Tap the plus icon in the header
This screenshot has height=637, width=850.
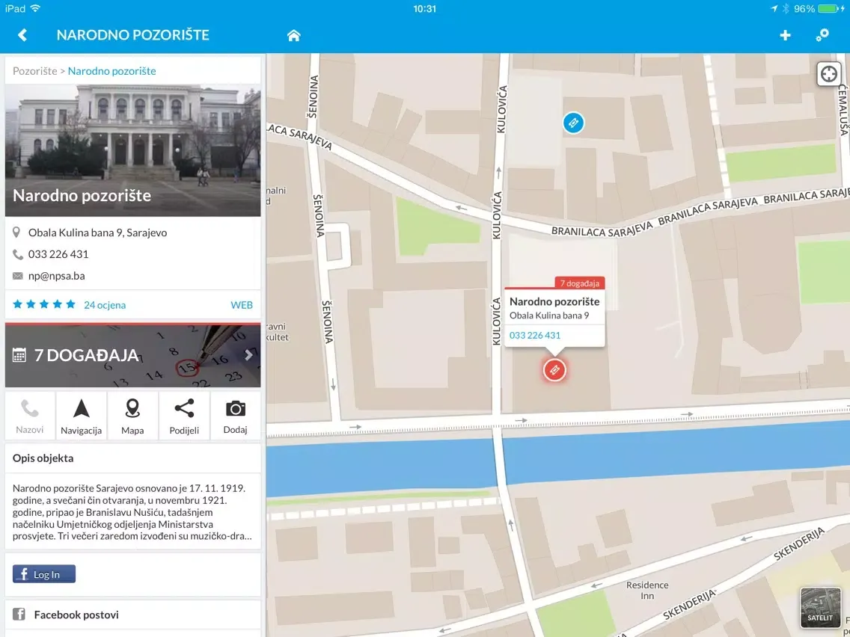coord(785,35)
